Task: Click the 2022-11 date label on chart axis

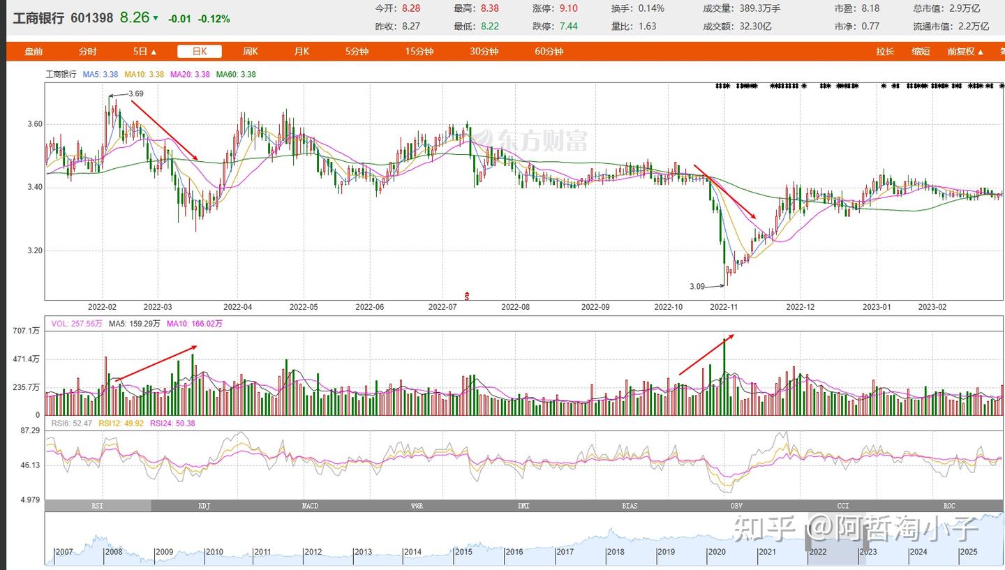Action: pos(724,306)
